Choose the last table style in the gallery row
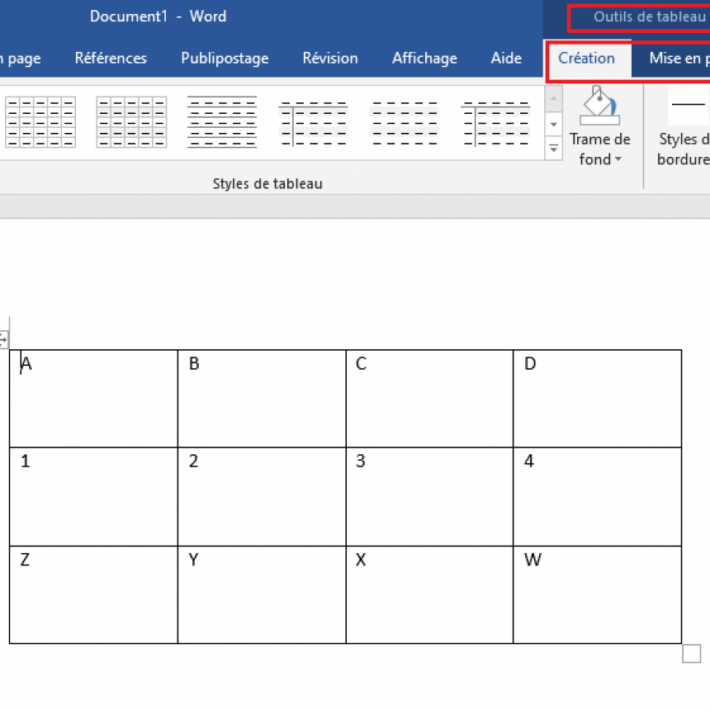The width and height of the screenshot is (710, 710). [x=495, y=122]
